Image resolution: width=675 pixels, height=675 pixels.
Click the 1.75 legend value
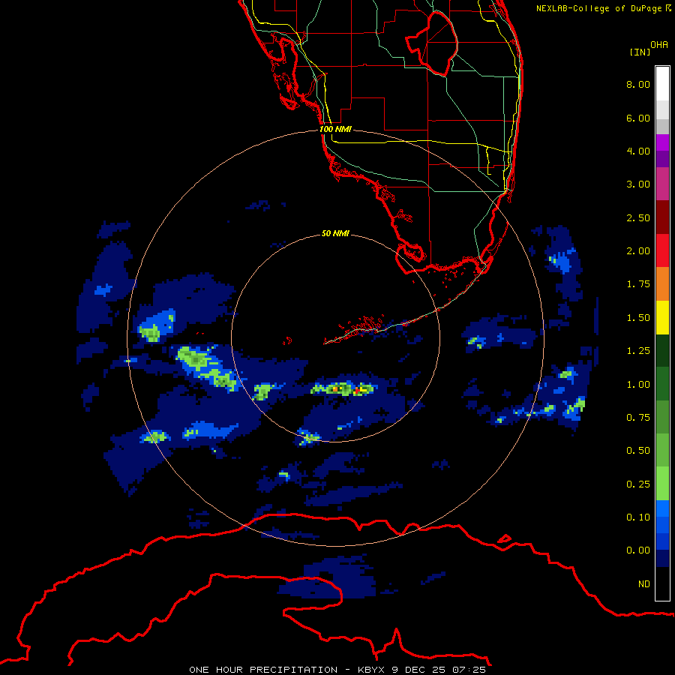[638, 284]
